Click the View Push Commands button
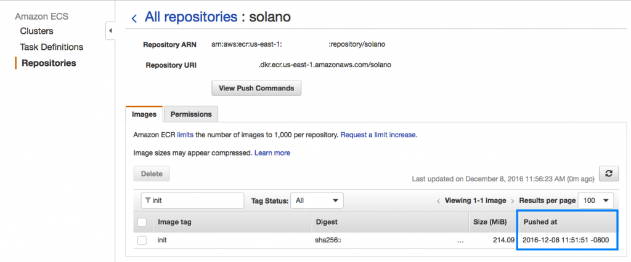 point(256,88)
